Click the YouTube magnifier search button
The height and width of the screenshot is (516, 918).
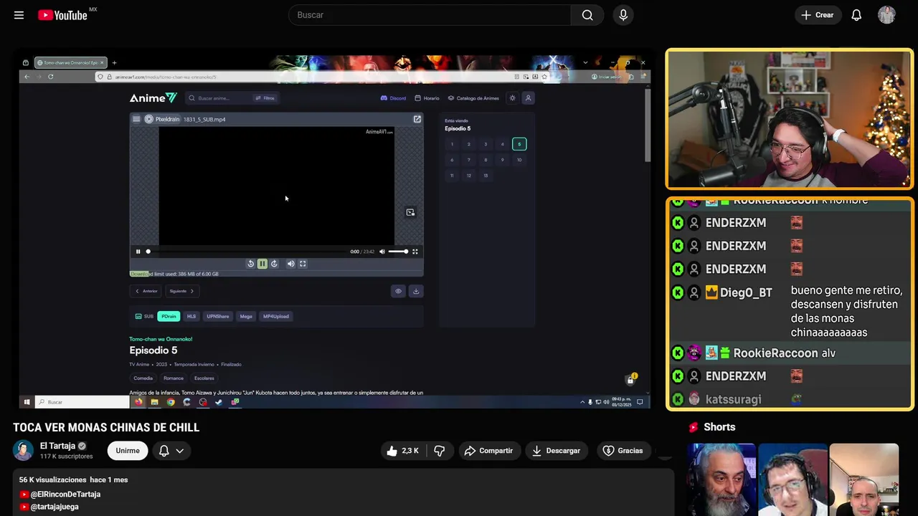coord(587,15)
